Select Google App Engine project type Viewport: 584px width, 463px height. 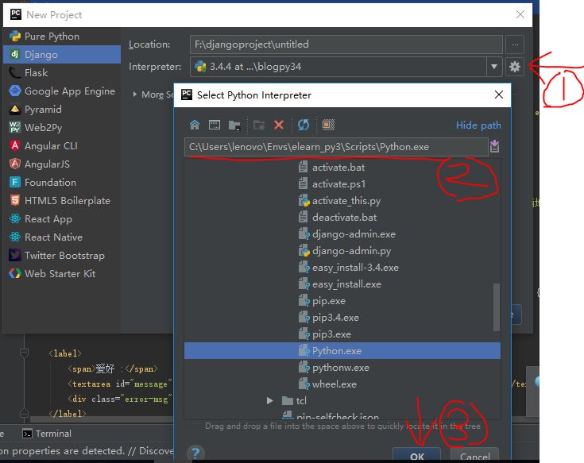(x=62, y=91)
